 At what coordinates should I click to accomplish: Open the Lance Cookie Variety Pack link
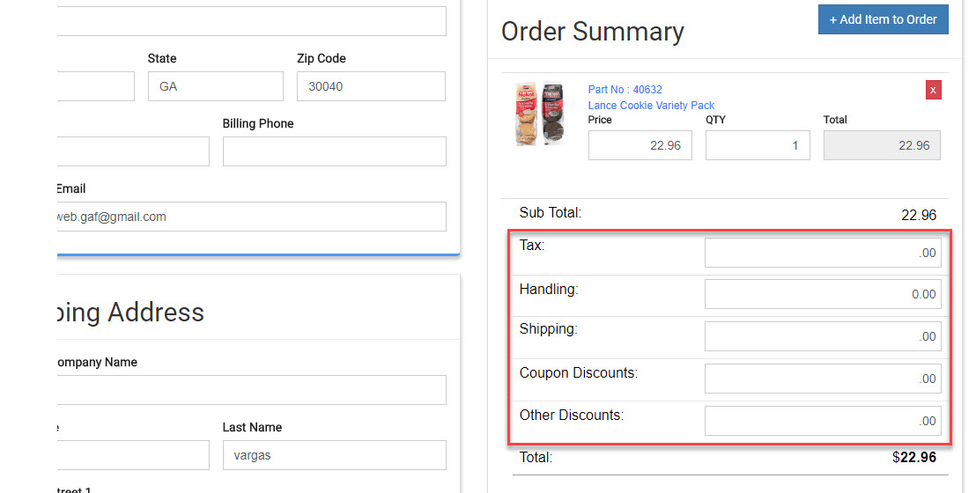[x=651, y=106]
